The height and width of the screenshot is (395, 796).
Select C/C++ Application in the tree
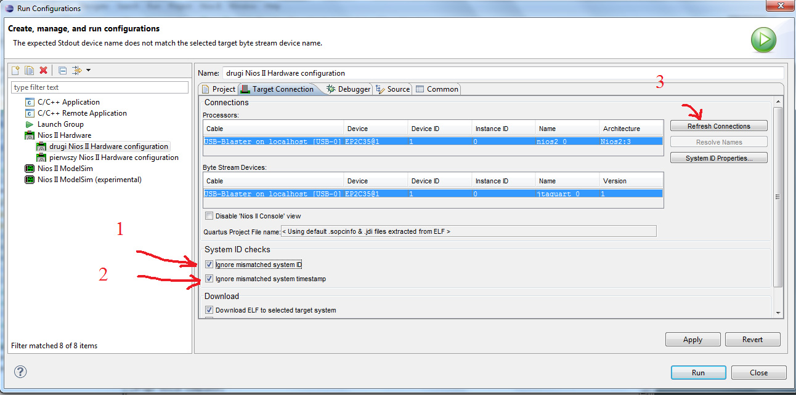[68, 102]
